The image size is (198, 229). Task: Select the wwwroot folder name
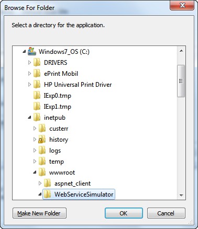[x=62, y=173]
